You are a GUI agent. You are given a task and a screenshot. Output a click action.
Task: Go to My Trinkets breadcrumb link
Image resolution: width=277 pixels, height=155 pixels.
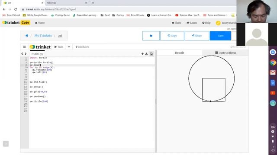point(43,35)
